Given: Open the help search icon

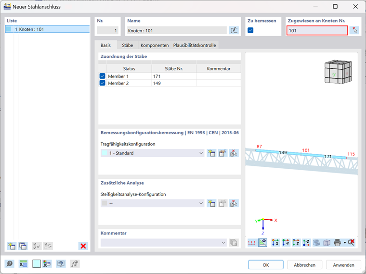Looking at the screenshot, I should click(x=10, y=264).
